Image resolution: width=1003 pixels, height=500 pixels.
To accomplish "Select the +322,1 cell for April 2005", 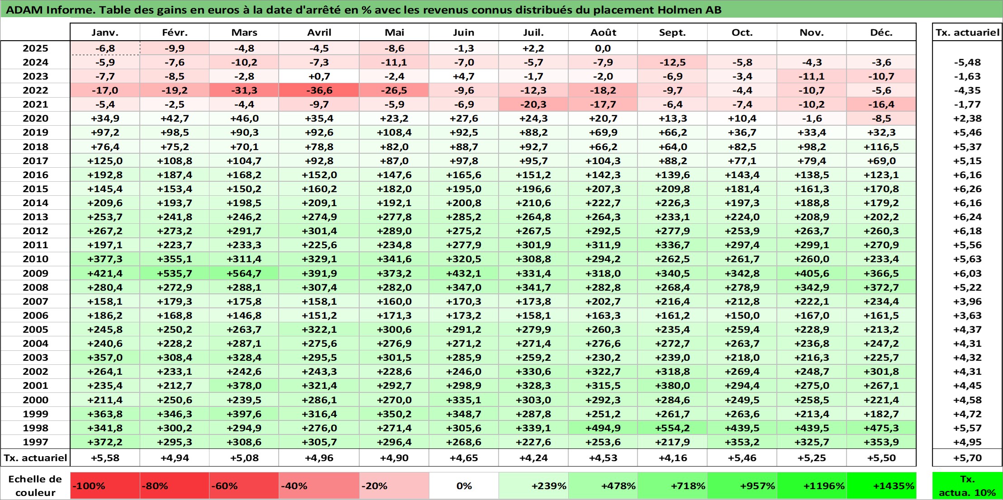I will [x=319, y=330].
